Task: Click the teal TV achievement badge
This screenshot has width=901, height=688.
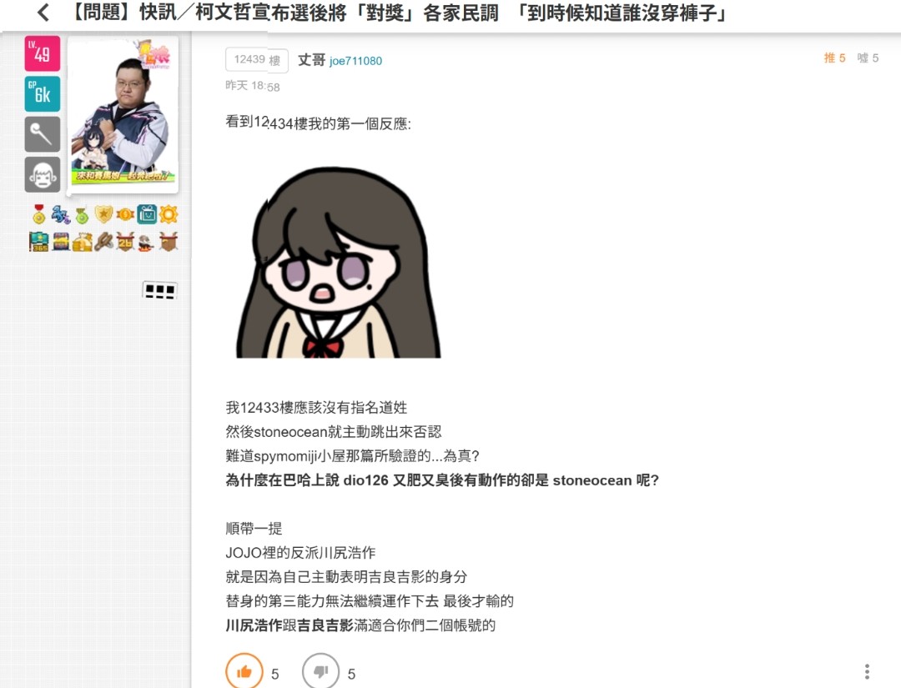Action: [147, 214]
